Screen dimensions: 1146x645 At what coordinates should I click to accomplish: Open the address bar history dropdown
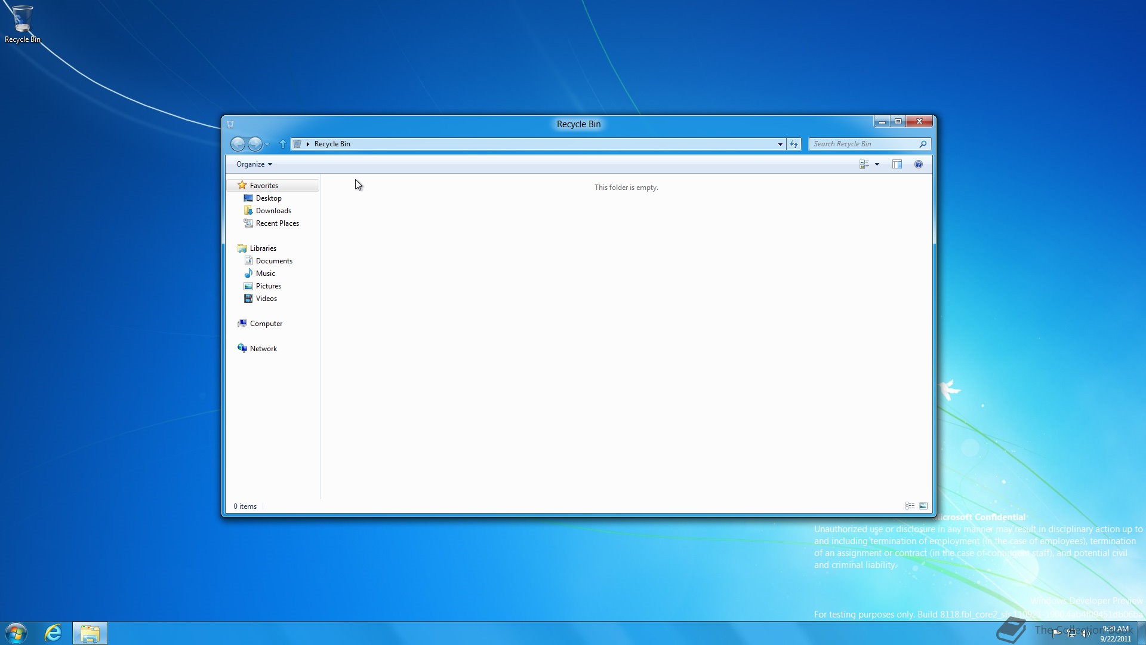pos(779,144)
